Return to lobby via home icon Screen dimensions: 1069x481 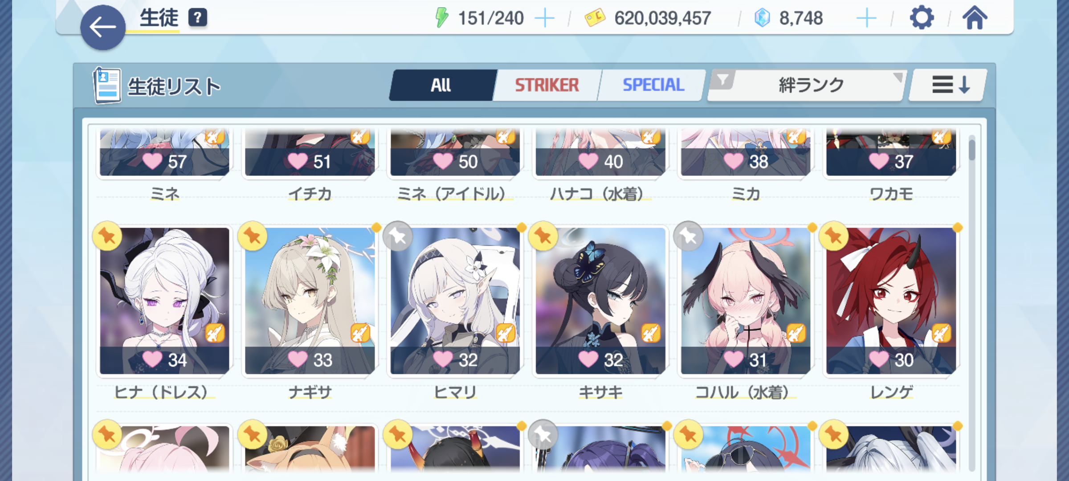click(x=975, y=18)
